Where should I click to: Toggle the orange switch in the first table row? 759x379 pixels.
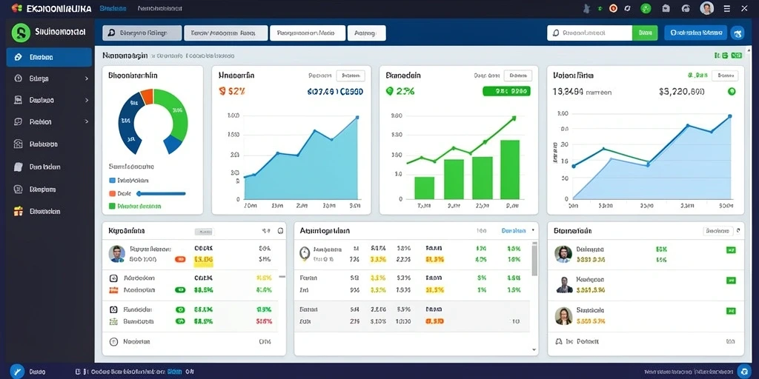click(x=180, y=260)
